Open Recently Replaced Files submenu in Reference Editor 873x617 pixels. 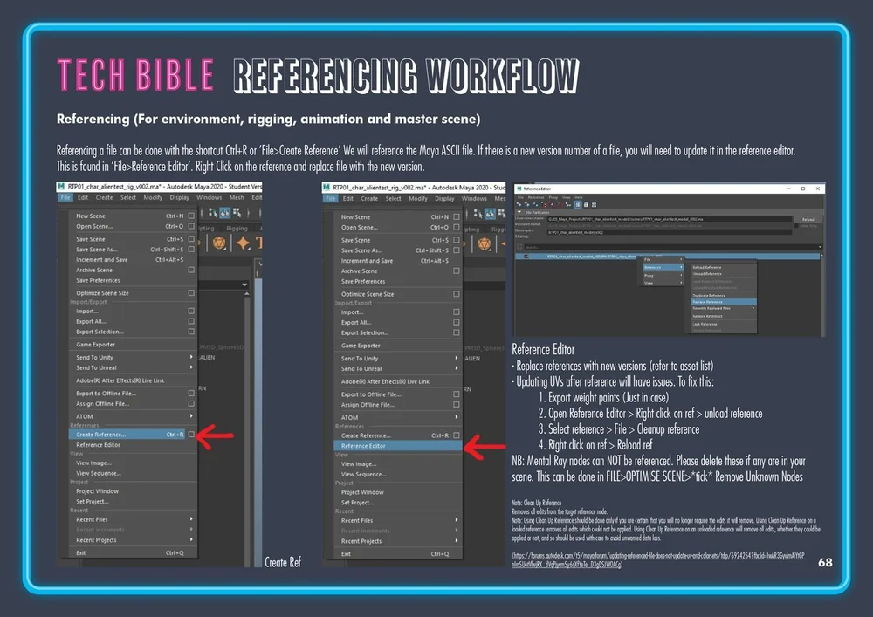(724, 308)
